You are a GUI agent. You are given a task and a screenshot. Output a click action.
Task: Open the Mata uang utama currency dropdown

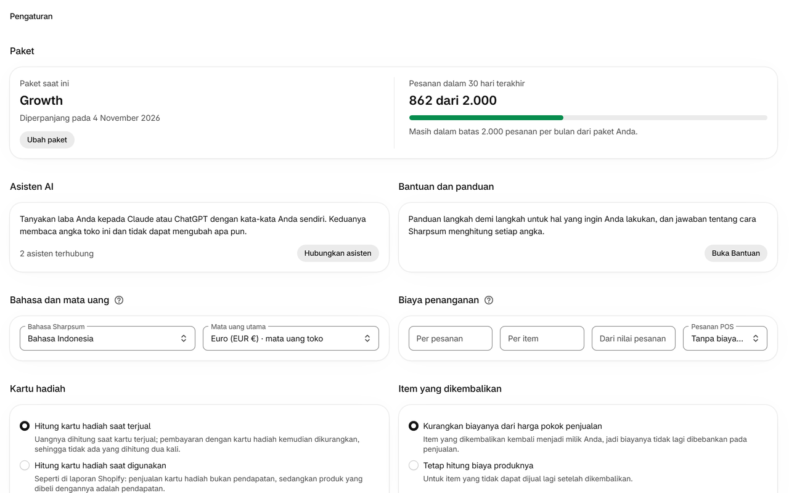click(x=291, y=338)
